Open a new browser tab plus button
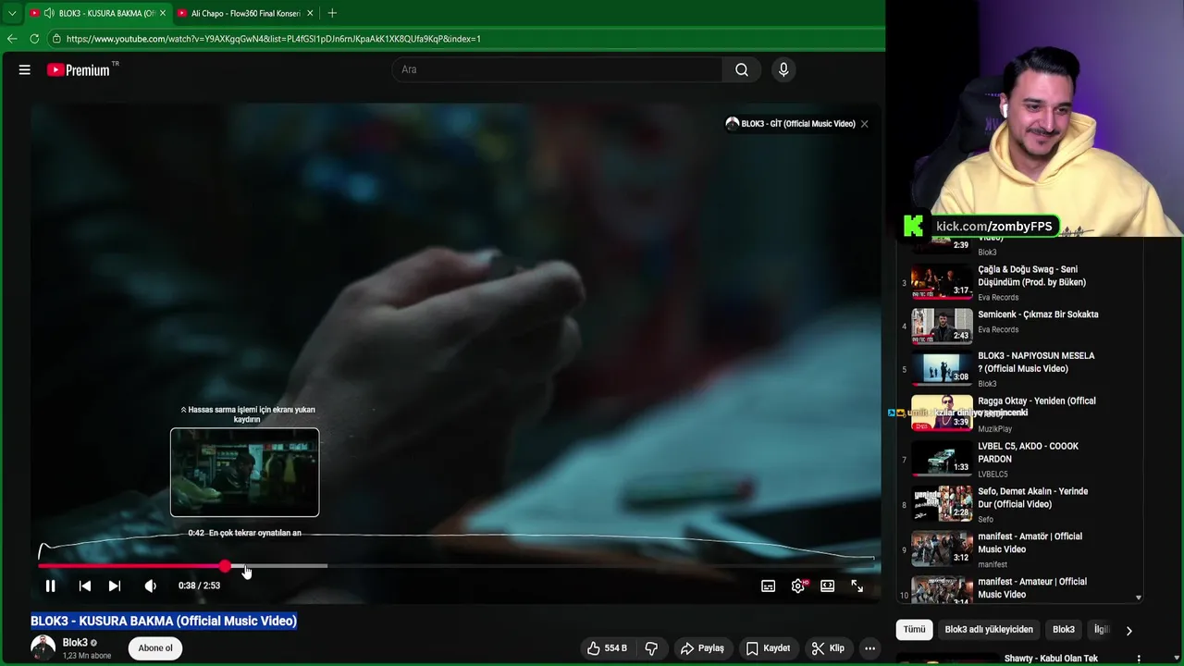 332,13
